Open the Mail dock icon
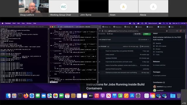The width and height of the screenshot is (187, 105). (x=44, y=96)
